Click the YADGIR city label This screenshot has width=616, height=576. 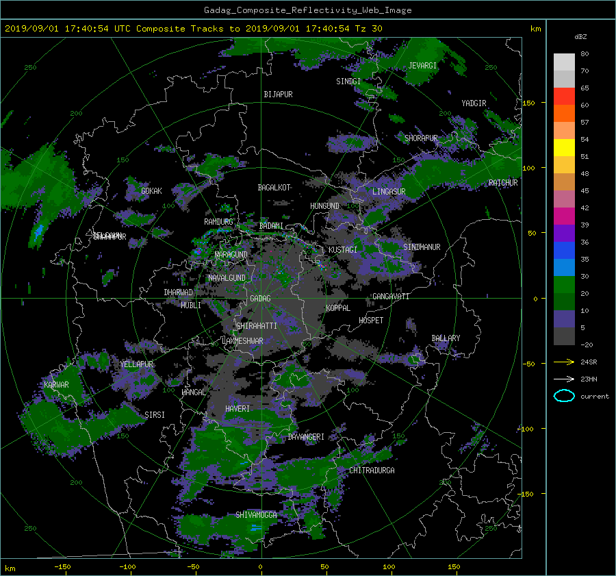pos(474,103)
